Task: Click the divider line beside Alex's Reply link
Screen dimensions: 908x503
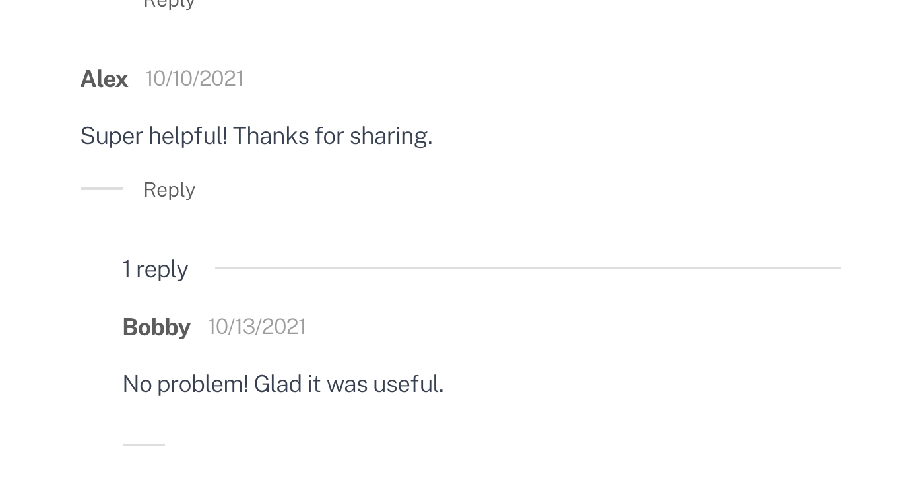Action: click(x=101, y=189)
